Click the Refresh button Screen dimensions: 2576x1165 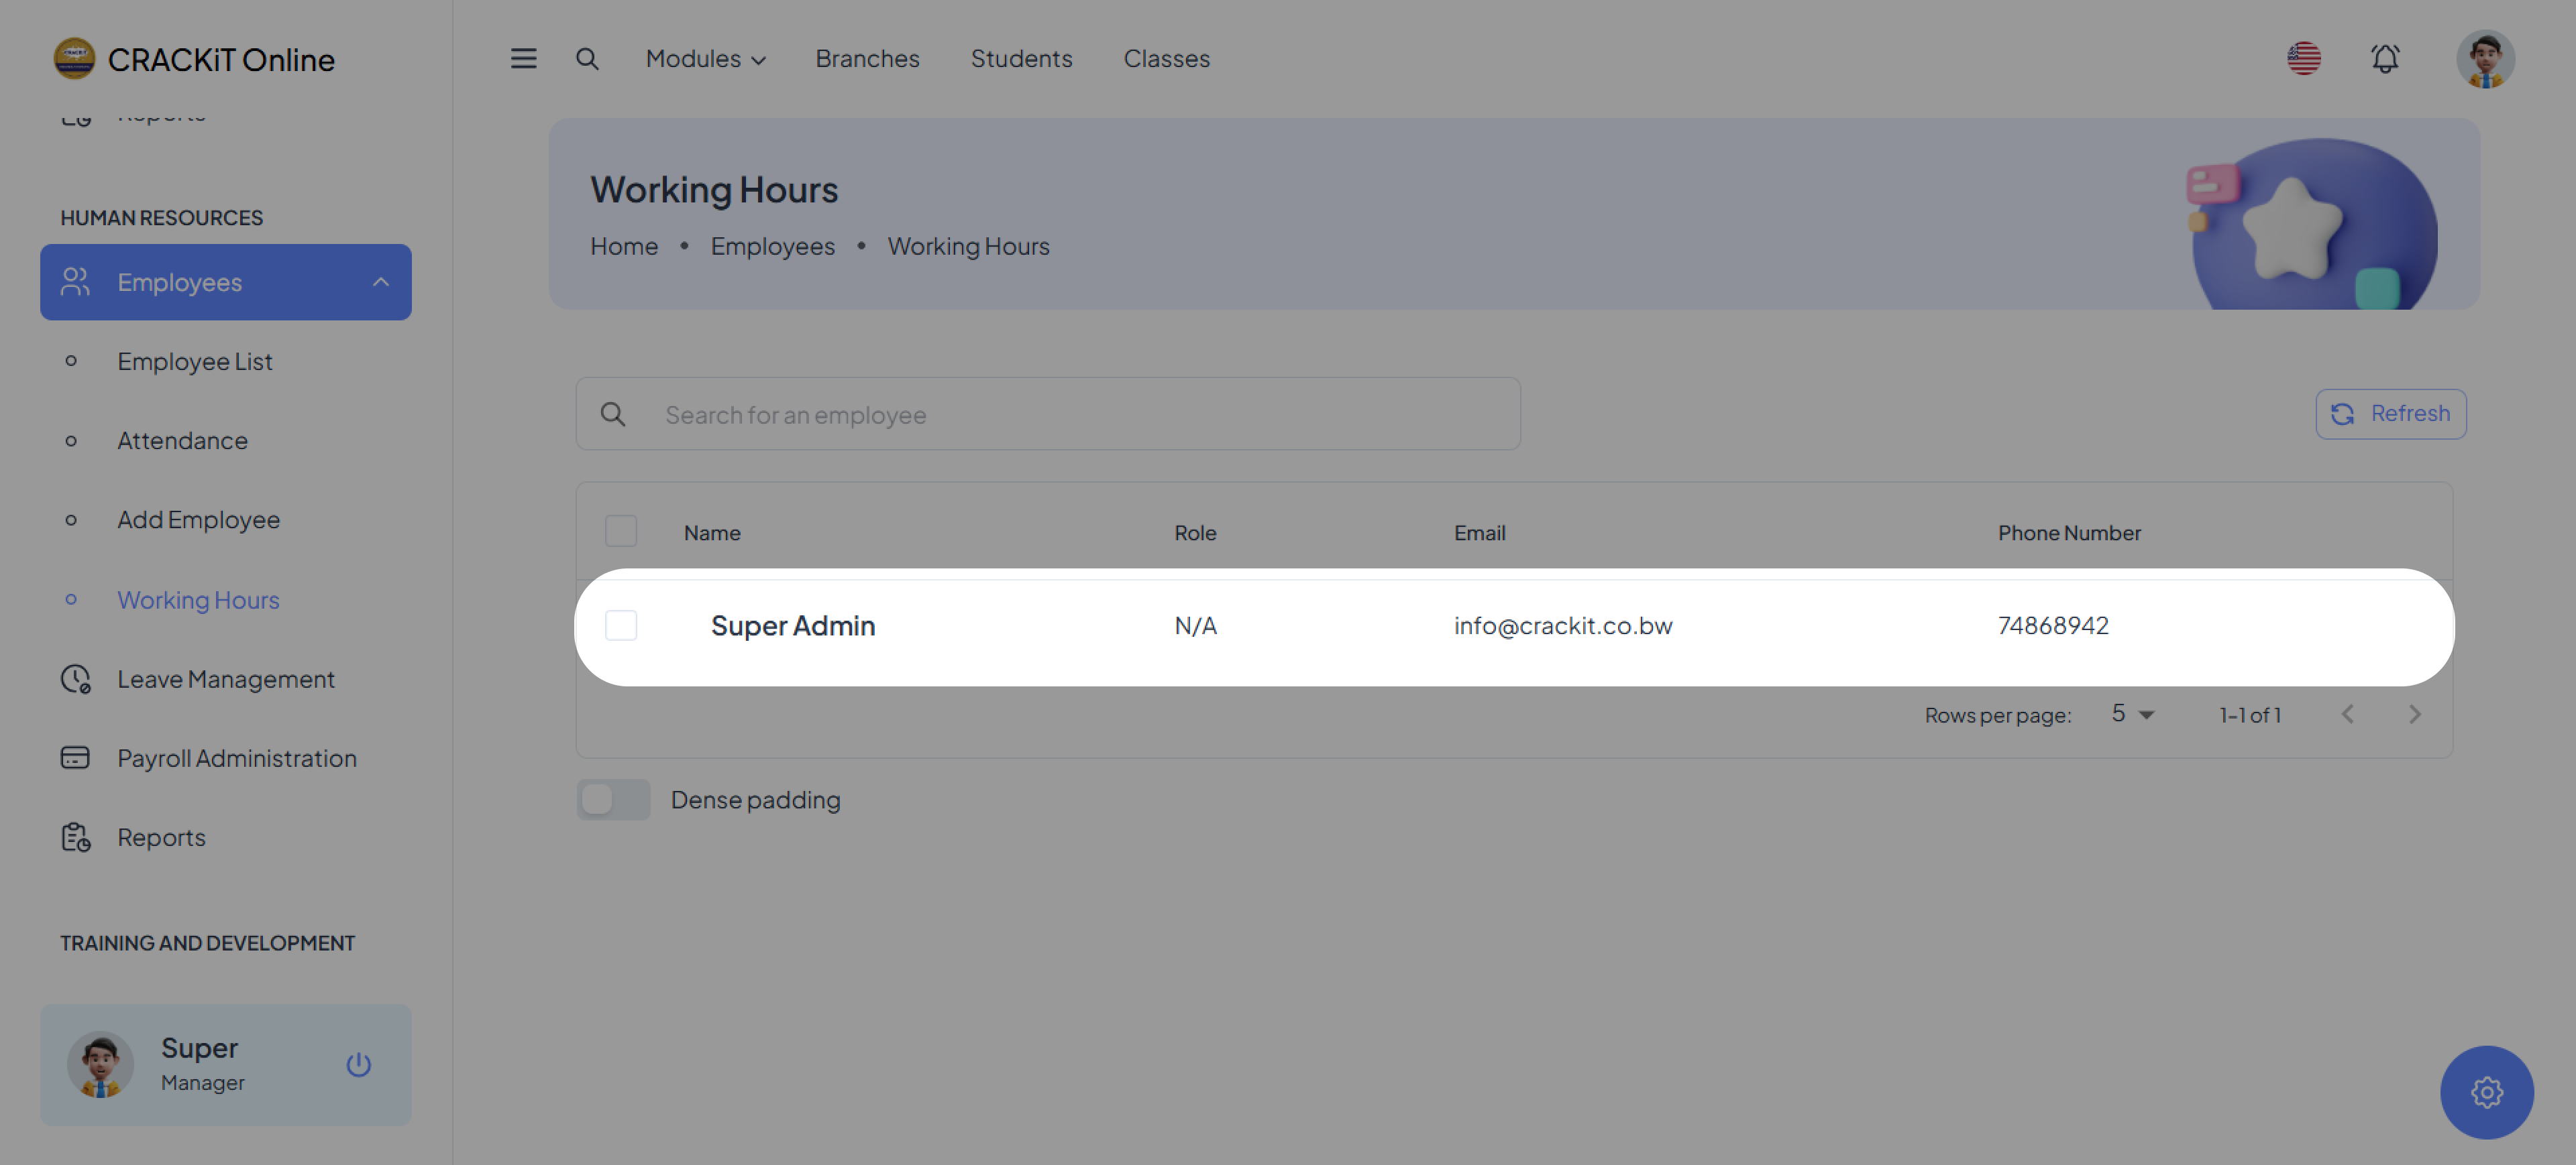click(2390, 414)
